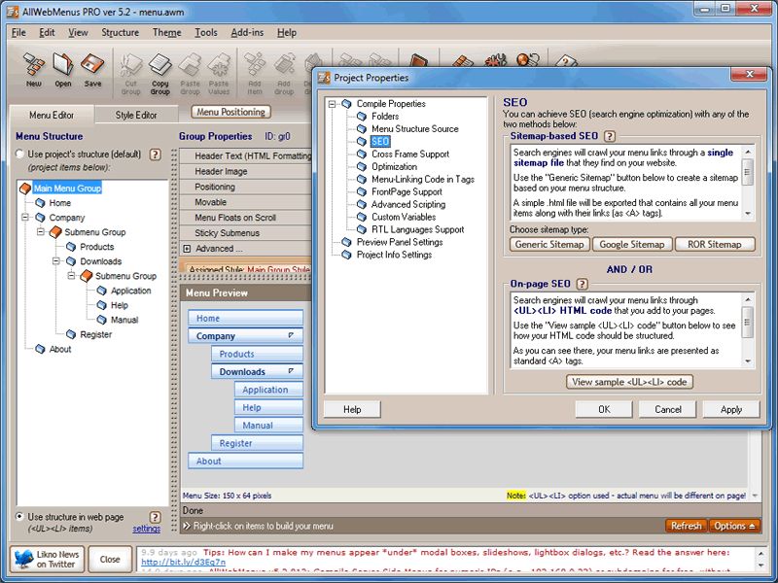Open the Theme menu
The image size is (778, 583).
166,33
